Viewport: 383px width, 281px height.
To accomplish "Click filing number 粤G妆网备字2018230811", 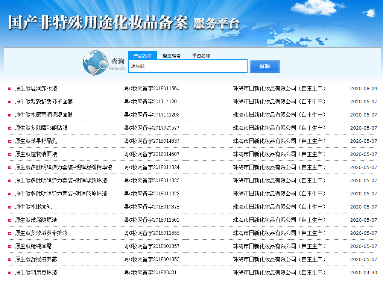I will 152,273.
